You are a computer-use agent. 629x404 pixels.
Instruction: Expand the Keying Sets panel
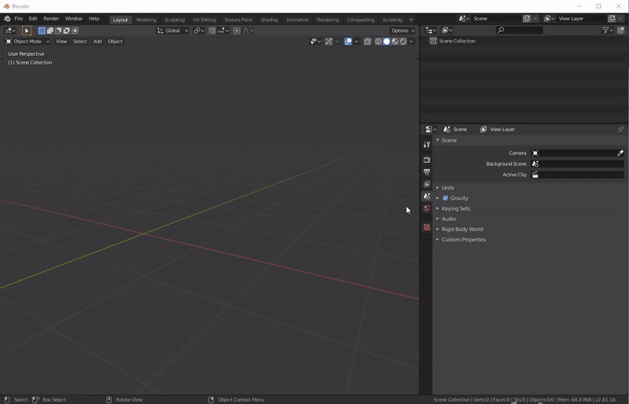click(x=456, y=208)
